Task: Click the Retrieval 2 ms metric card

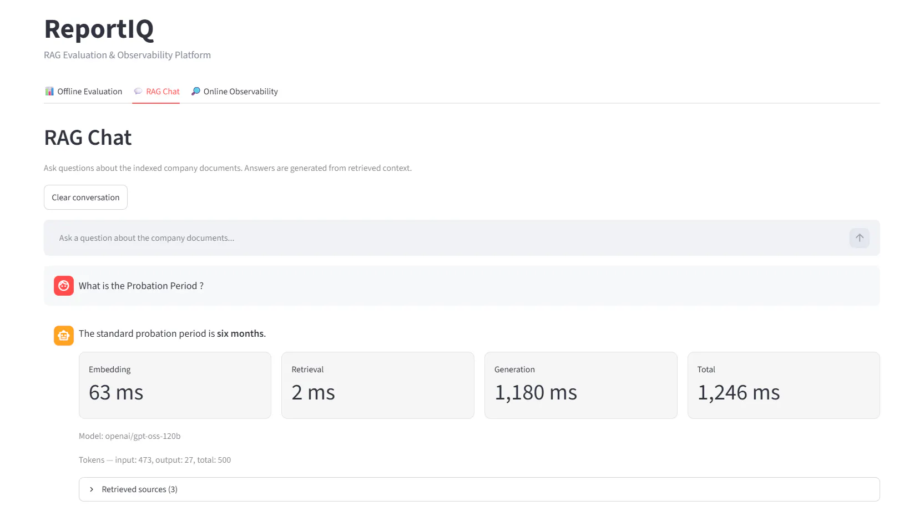Action: point(378,385)
